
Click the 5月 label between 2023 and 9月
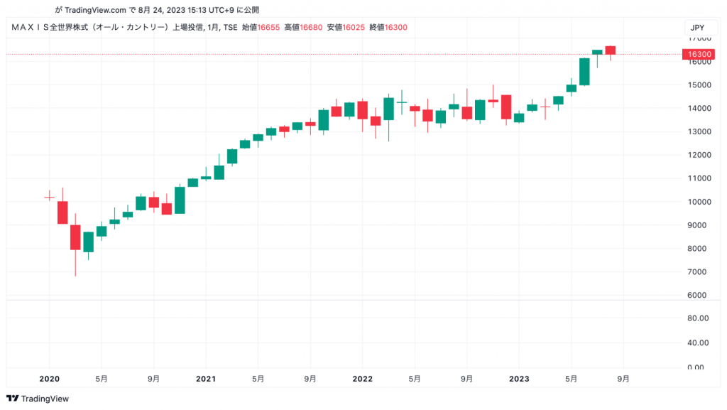pyautogui.click(x=572, y=379)
